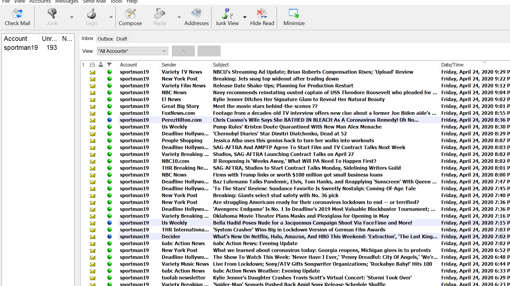510x286 pixels.
Task: Sort by the contact person column header
Action: (101, 65)
